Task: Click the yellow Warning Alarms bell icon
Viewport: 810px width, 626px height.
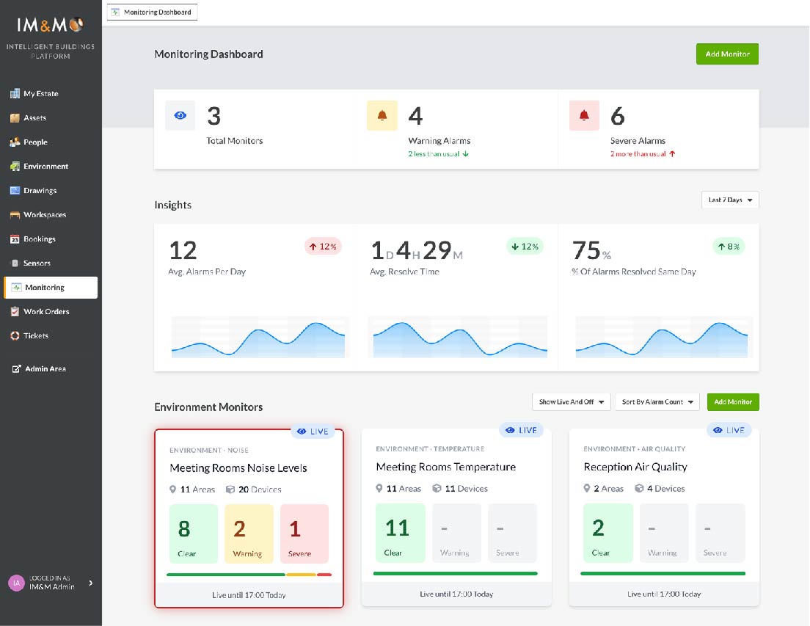Action: click(x=382, y=116)
